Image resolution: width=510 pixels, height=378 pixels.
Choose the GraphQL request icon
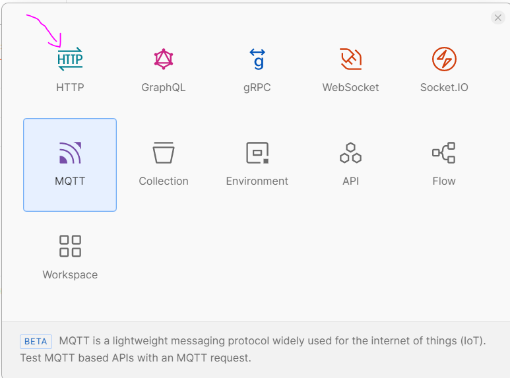[164, 59]
